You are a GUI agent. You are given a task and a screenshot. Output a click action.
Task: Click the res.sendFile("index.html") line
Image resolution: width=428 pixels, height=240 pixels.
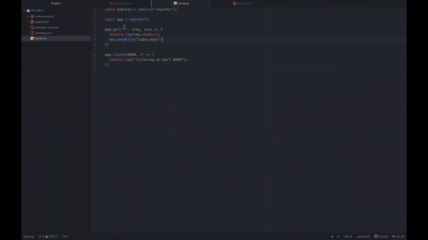pos(136,40)
